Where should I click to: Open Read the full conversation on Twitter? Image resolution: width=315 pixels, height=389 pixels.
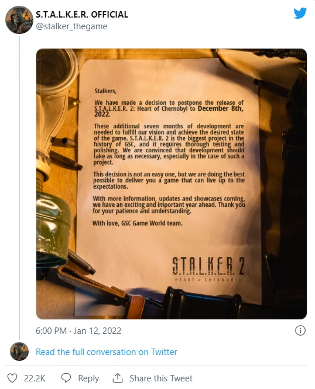click(x=107, y=352)
